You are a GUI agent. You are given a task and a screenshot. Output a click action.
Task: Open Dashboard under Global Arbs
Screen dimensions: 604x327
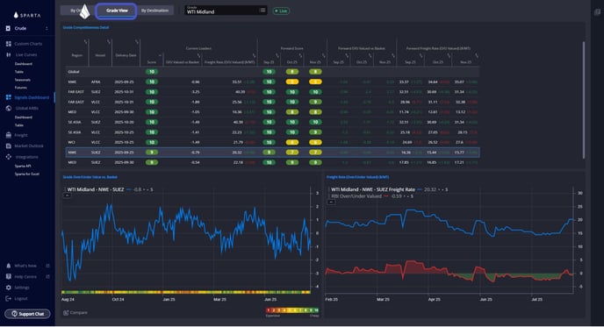24,117
